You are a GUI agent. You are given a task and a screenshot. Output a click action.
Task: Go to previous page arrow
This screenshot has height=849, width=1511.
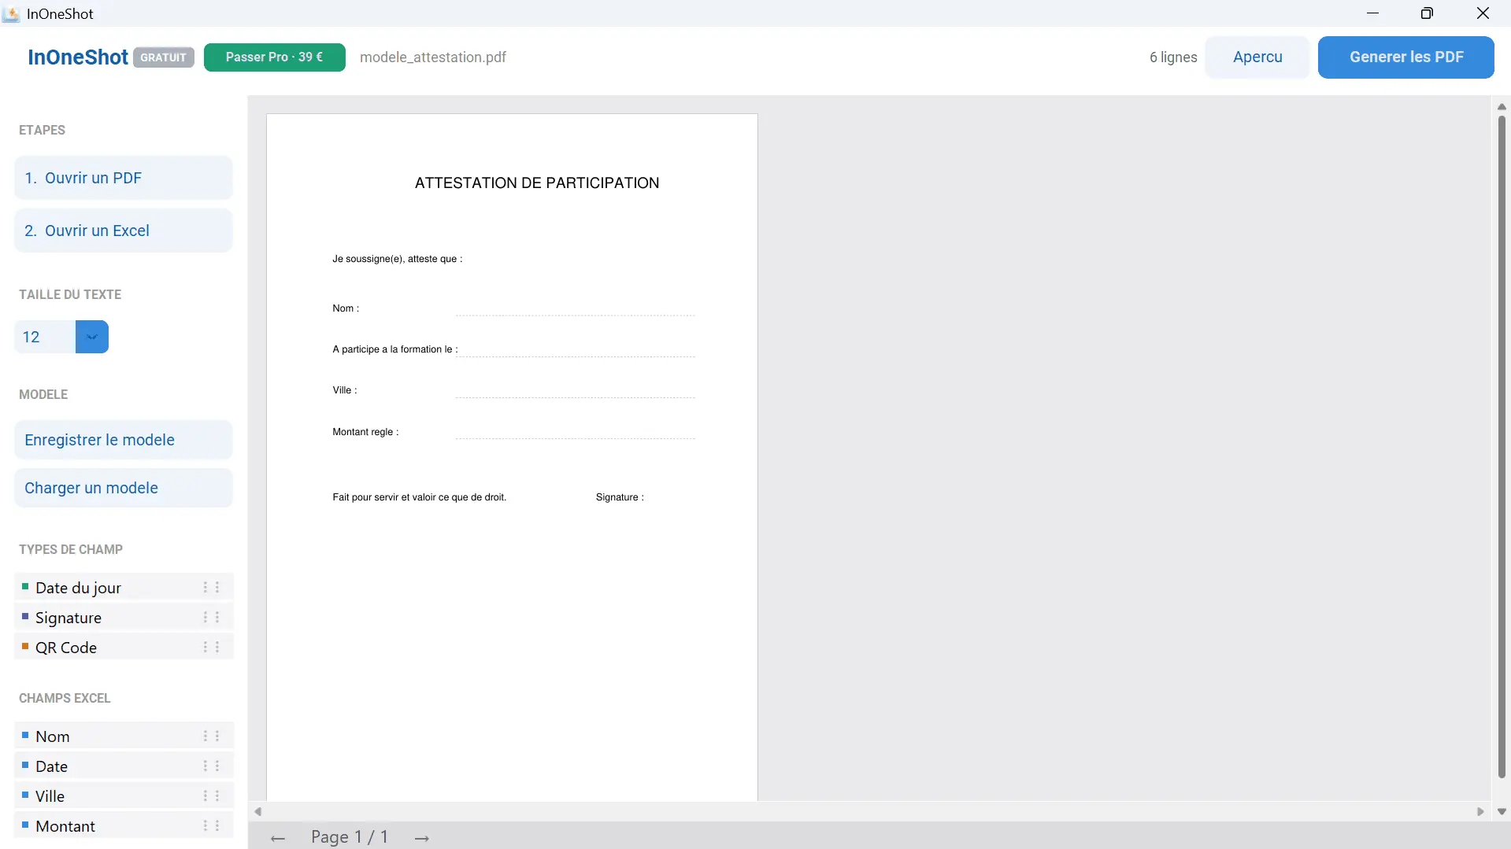(x=277, y=838)
